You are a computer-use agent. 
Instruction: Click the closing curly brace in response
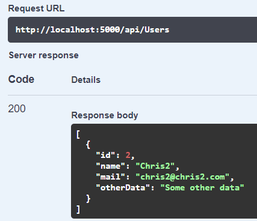pyautogui.click(x=88, y=199)
